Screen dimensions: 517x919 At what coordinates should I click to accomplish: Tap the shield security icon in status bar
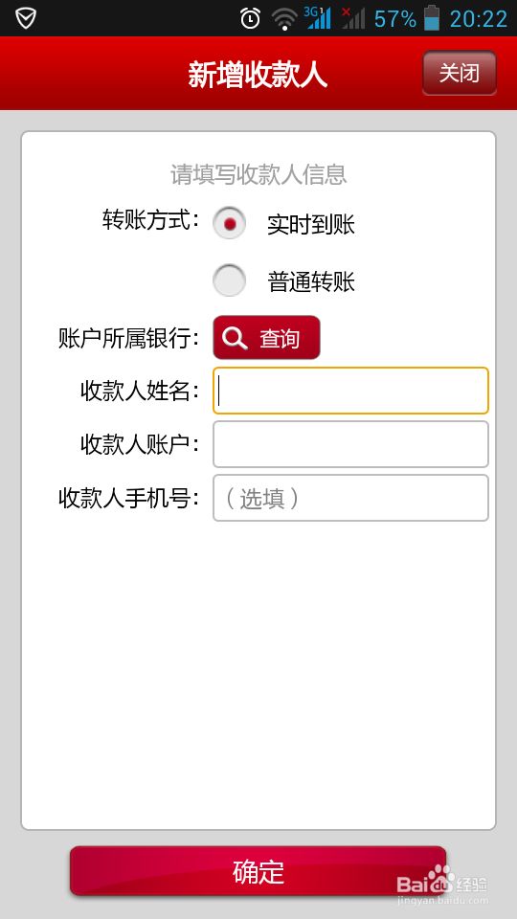(x=26, y=18)
